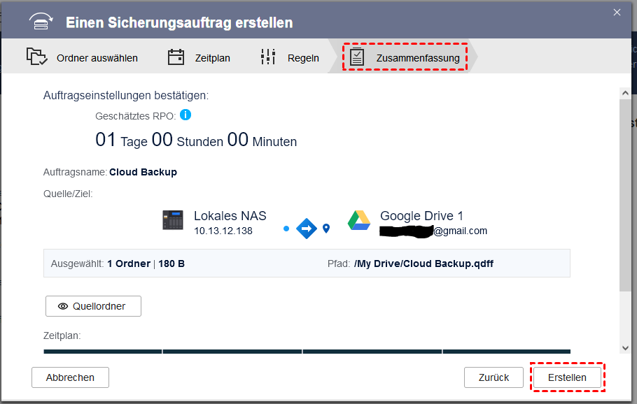The image size is (637, 404).
Task: Click the Zeitplan timeline bar
Action: tap(307, 352)
